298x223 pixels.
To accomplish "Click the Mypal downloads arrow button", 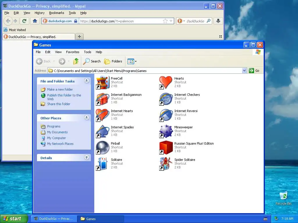I will 218,21.
